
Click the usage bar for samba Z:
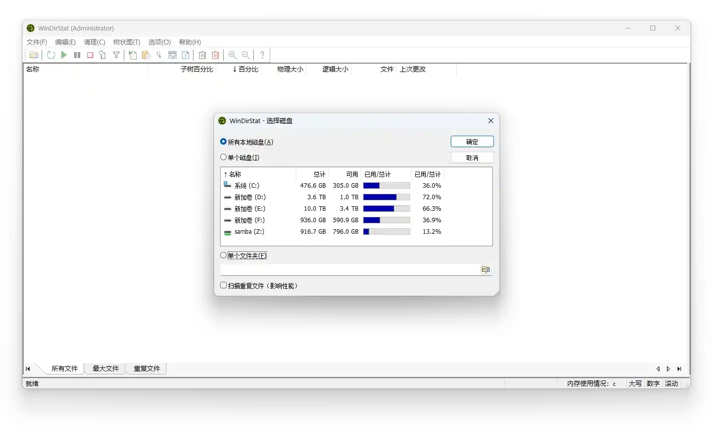click(387, 232)
